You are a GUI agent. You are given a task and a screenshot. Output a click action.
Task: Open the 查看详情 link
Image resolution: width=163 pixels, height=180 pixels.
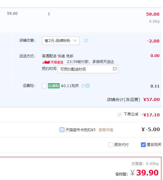click(x=106, y=130)
